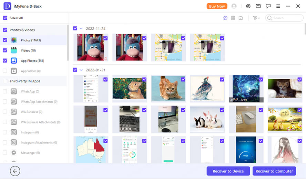The image size is (306, 179).
Task: Toggle the Select All checkbox
Action: (5, 18)
